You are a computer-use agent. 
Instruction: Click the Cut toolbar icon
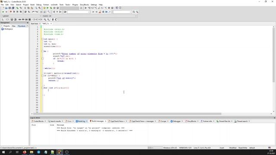[25, 8]
